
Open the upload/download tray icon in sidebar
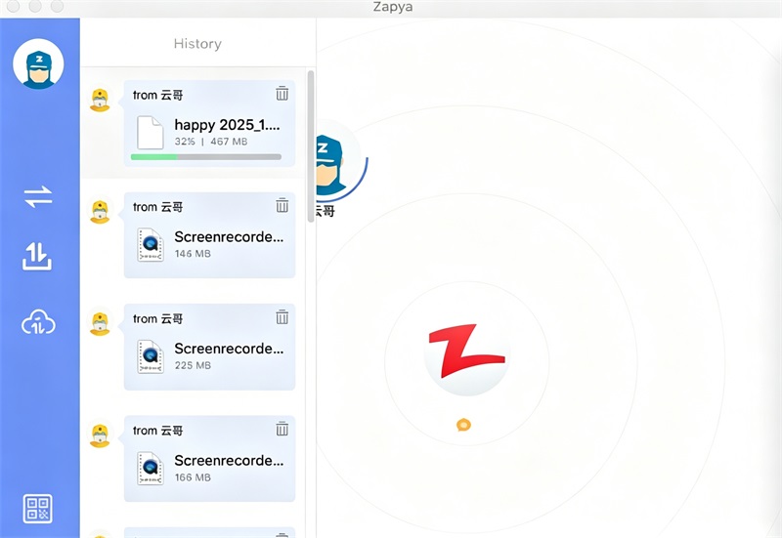(37, 257)
